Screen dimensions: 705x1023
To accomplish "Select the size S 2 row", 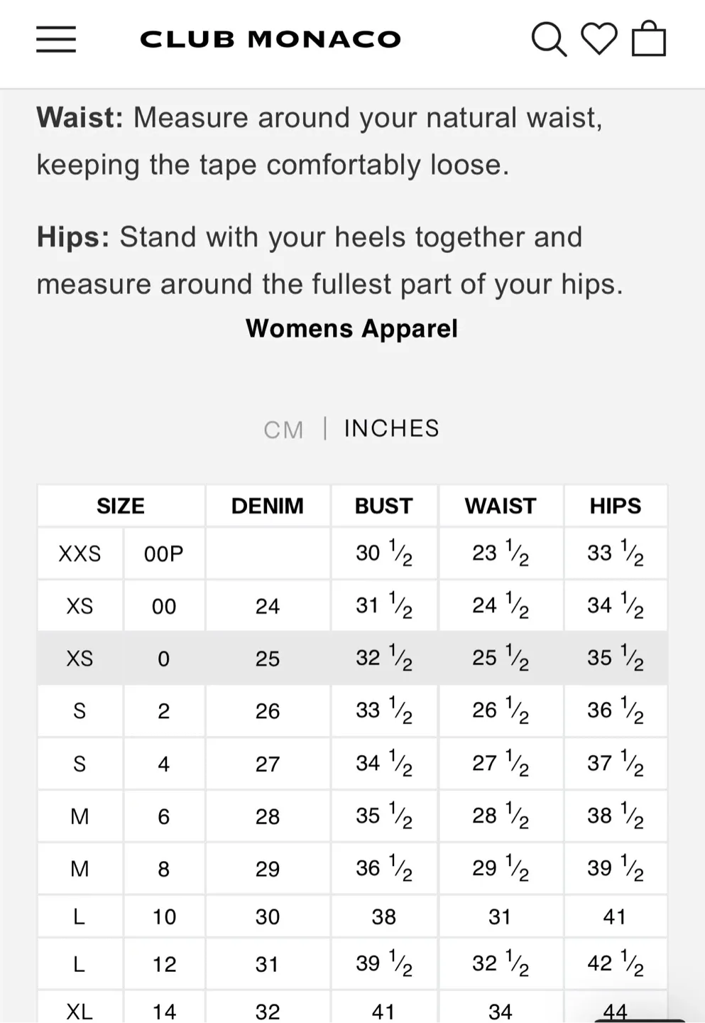I will [x=353, y=710].
